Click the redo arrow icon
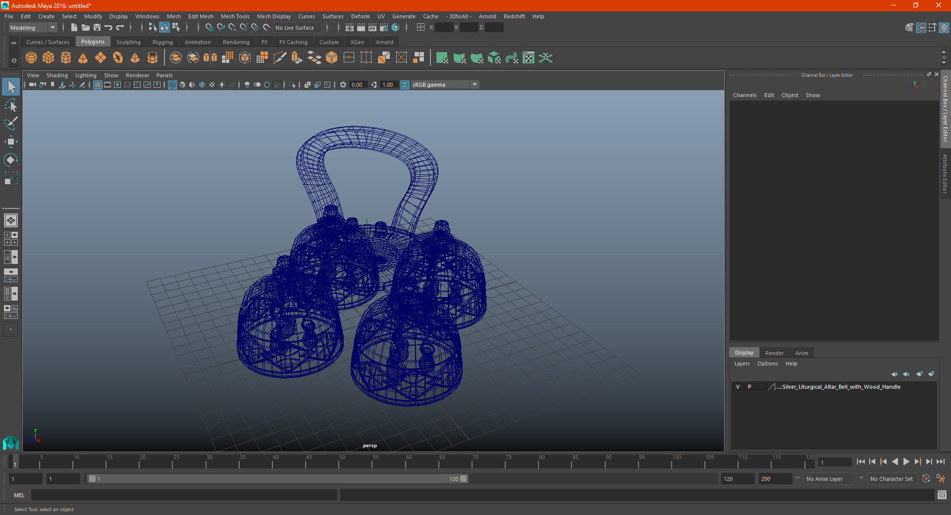Viewport: 951px width, 515px height. pyautogui.click(x=120, y=28)
